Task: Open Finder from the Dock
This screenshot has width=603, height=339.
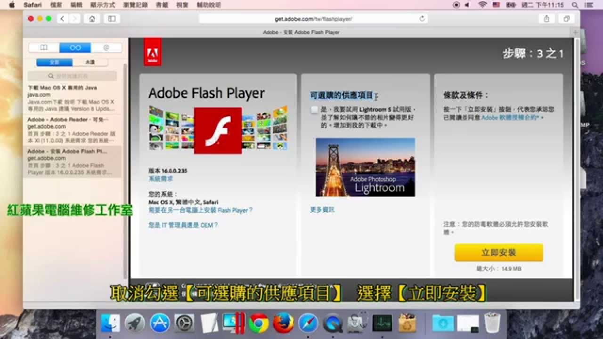Action: pos(110,323)
